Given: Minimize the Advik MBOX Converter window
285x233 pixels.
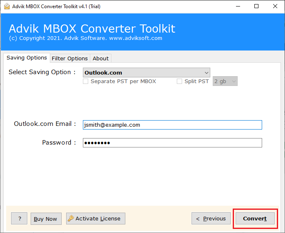Looking at the screenshot, I should (x=238, y=7).
